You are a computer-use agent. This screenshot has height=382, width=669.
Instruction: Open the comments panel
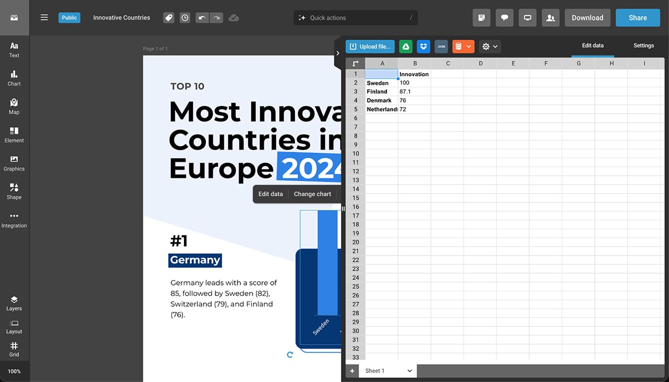[505, 17]
